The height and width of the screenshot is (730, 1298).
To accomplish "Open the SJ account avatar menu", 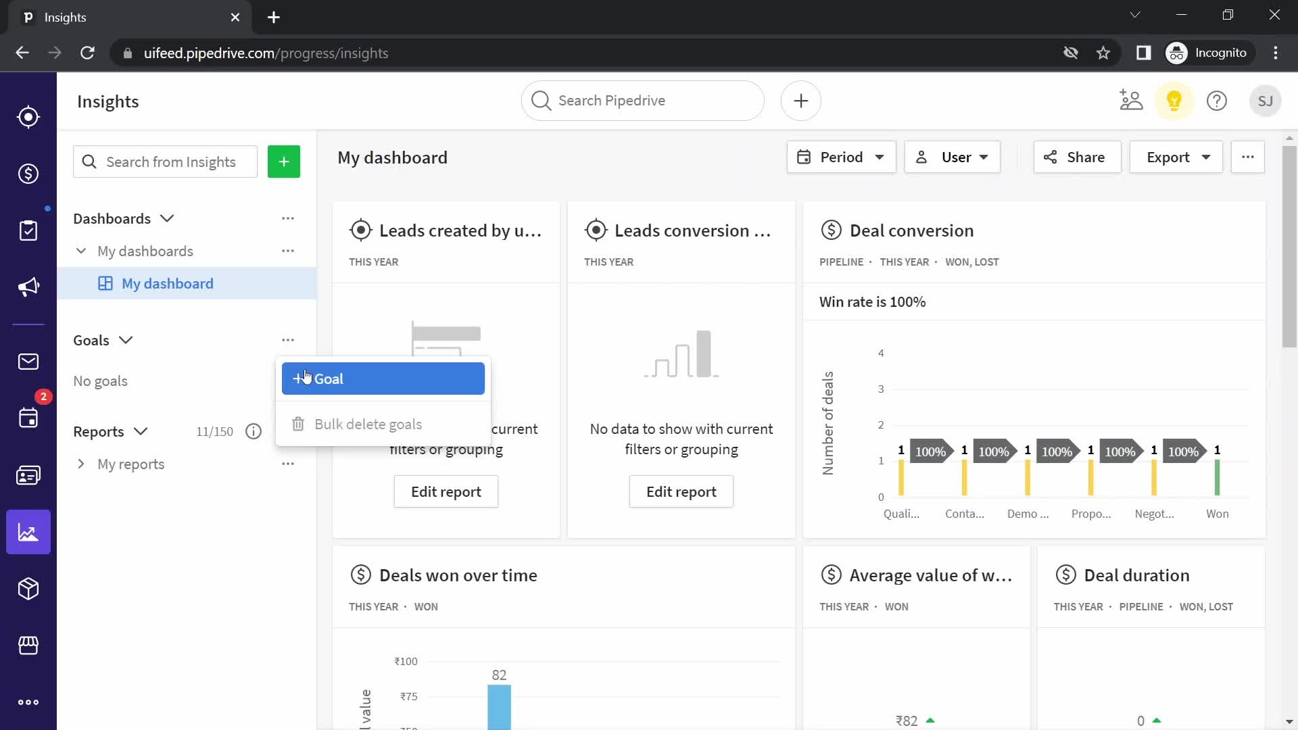I will [x=1266, y=101].
